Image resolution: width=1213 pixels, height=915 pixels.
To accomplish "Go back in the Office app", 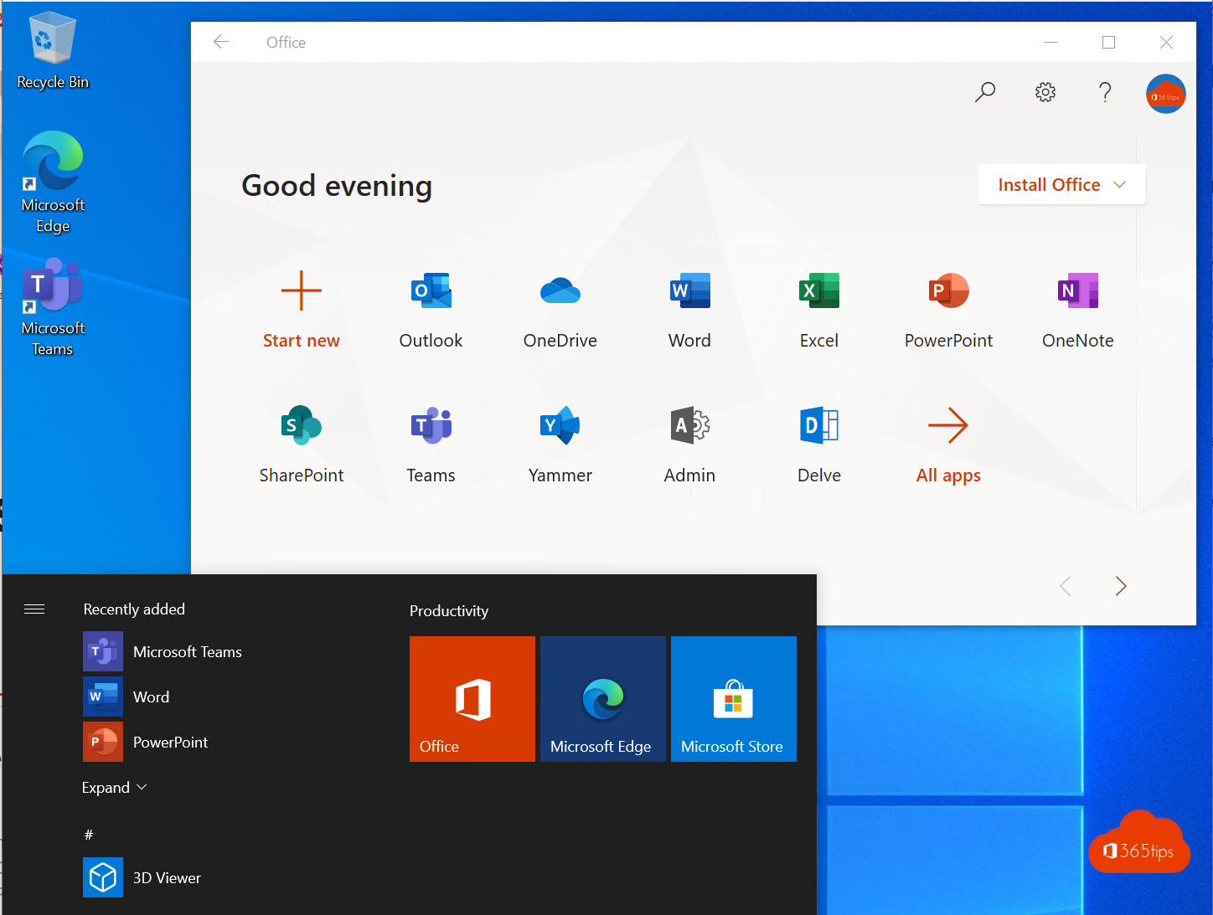I will tap(221, 42).
